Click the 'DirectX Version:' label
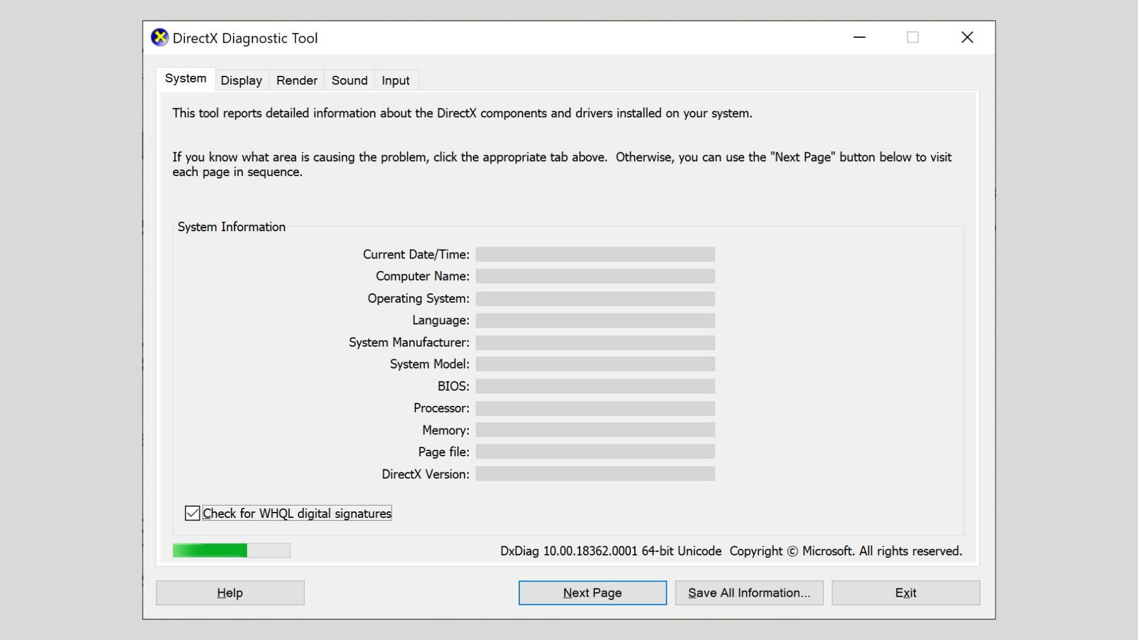Viewport: 1138px width, 640px height. [x=426, y=474]
